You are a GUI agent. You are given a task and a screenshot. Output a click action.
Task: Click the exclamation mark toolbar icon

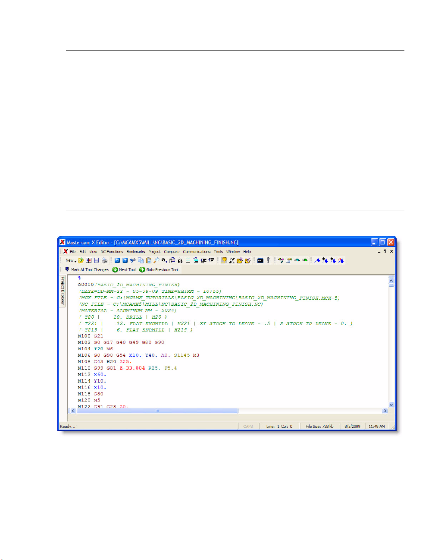point(268,260)
